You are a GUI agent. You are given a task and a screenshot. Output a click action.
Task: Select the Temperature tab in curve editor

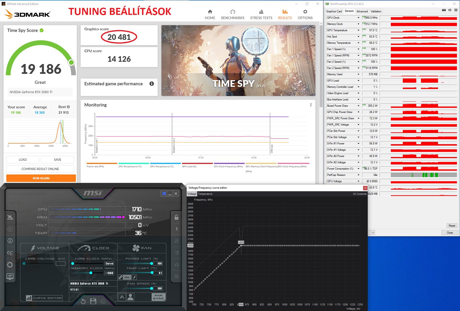pos(205,194)
